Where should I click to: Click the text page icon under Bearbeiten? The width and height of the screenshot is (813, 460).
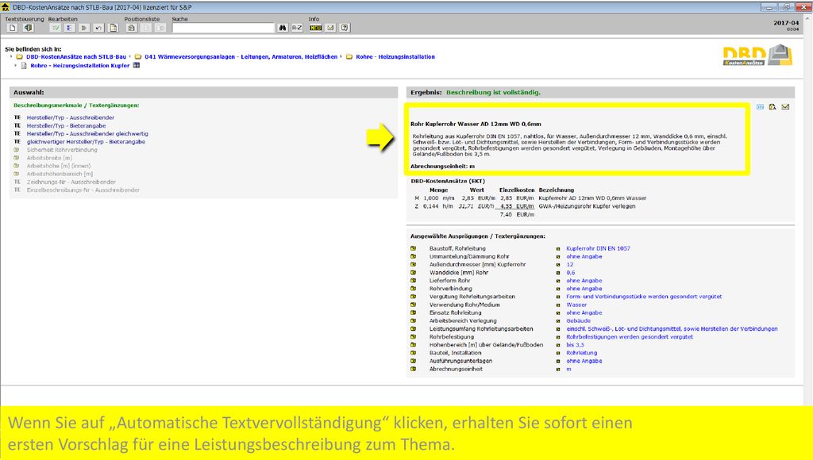tap(113, 28)
